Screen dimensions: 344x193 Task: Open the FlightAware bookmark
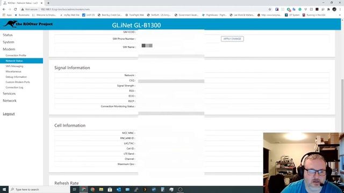[214, 15]
